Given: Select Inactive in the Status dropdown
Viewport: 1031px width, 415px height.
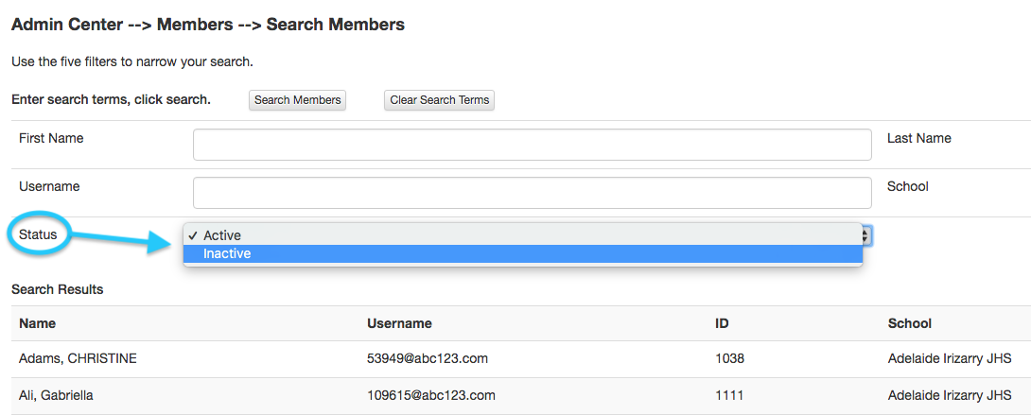Looking at the screenshot, I should coord(523,253).
